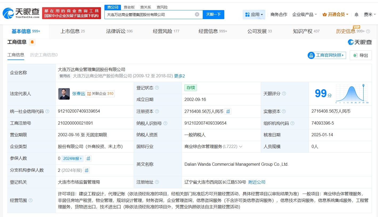The height and width of the screenshot is (217, 378).
Task: Switch to the 历史工商信息 sub-tab
Action: point(44,55)
